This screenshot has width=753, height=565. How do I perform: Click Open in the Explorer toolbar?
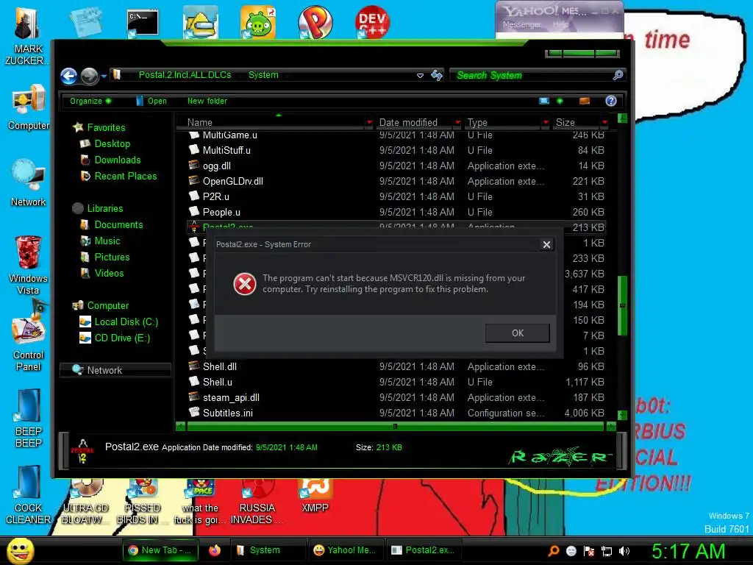pyautogui.click(x=151, y=101)
